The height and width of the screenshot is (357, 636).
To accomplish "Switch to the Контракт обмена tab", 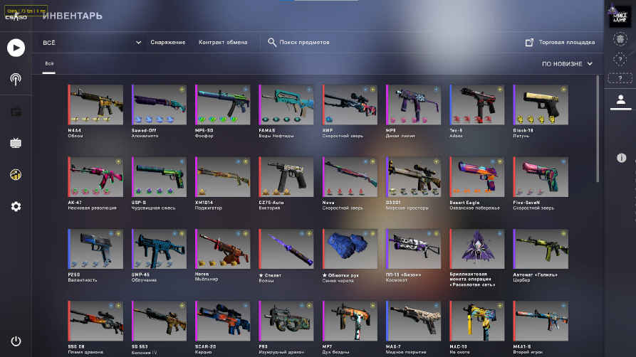I will coord(223,42).
